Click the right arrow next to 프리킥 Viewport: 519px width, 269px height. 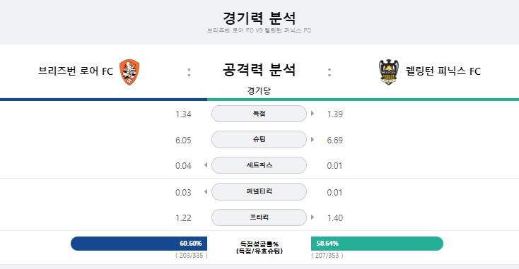coord(313,217)
